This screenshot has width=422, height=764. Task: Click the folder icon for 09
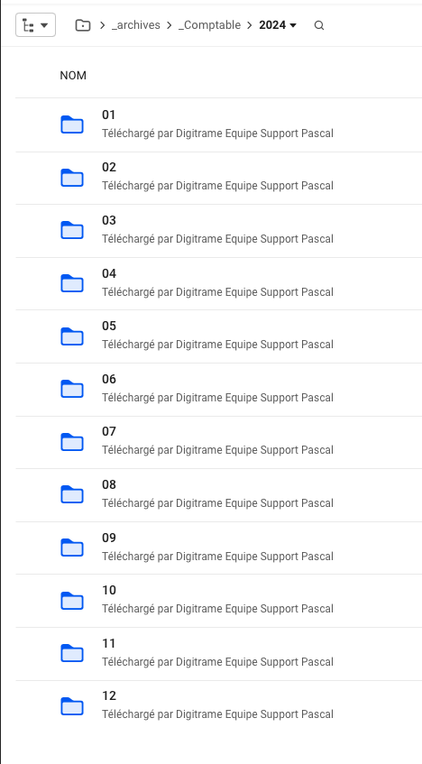(72, 548)
